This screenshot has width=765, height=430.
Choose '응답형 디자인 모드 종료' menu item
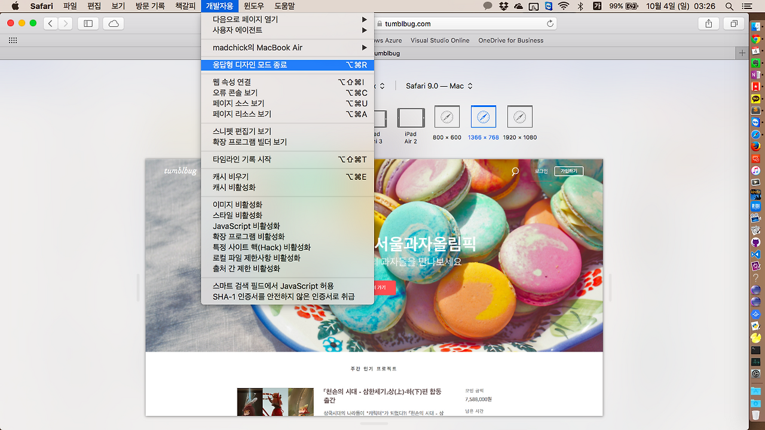287,65
